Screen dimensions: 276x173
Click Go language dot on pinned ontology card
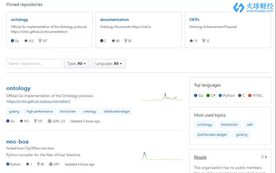click(12, 41)
